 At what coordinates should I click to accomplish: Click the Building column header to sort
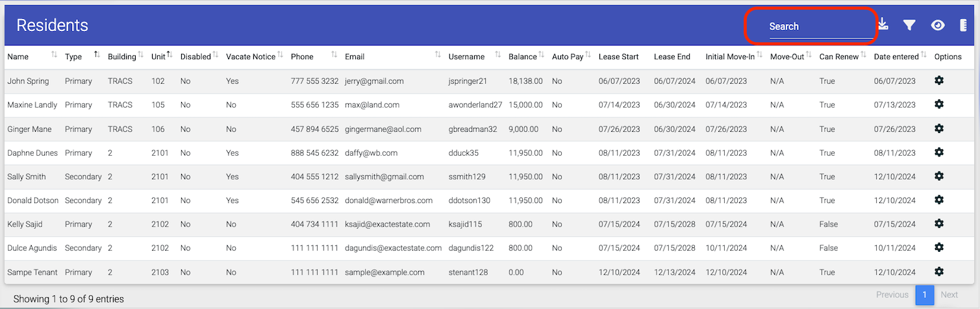pyautogui.click(x=121, y=56)
